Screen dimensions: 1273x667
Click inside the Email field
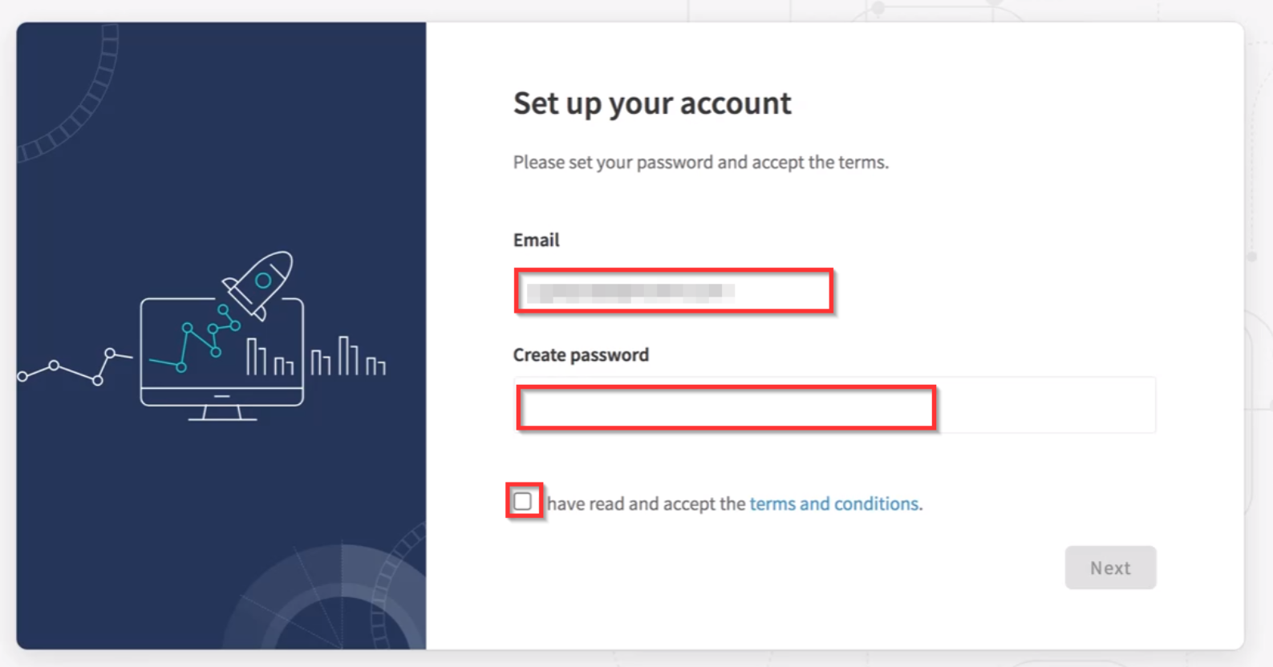point(674,292)
